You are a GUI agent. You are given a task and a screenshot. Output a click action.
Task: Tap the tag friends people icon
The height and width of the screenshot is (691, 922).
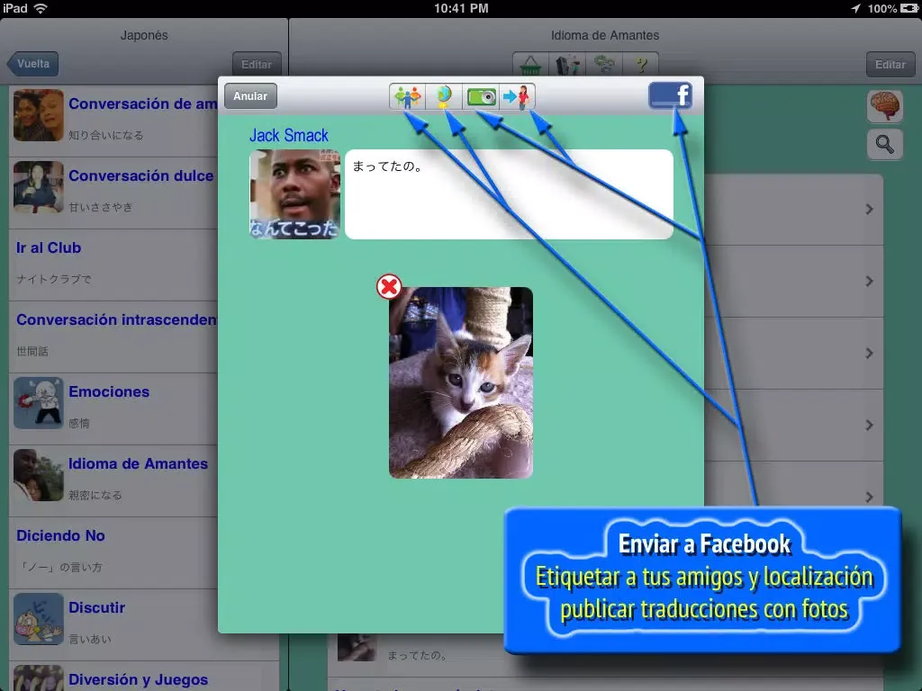click(x=407, y=96)
